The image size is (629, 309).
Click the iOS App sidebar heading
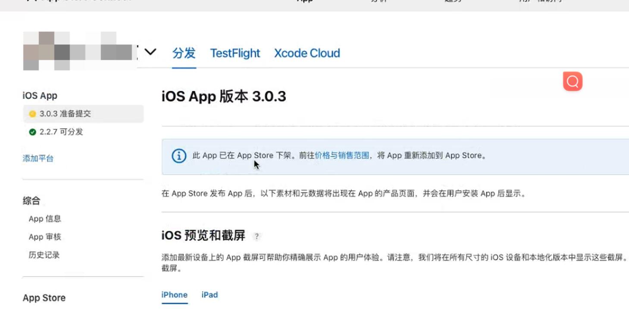click(40, 96)
